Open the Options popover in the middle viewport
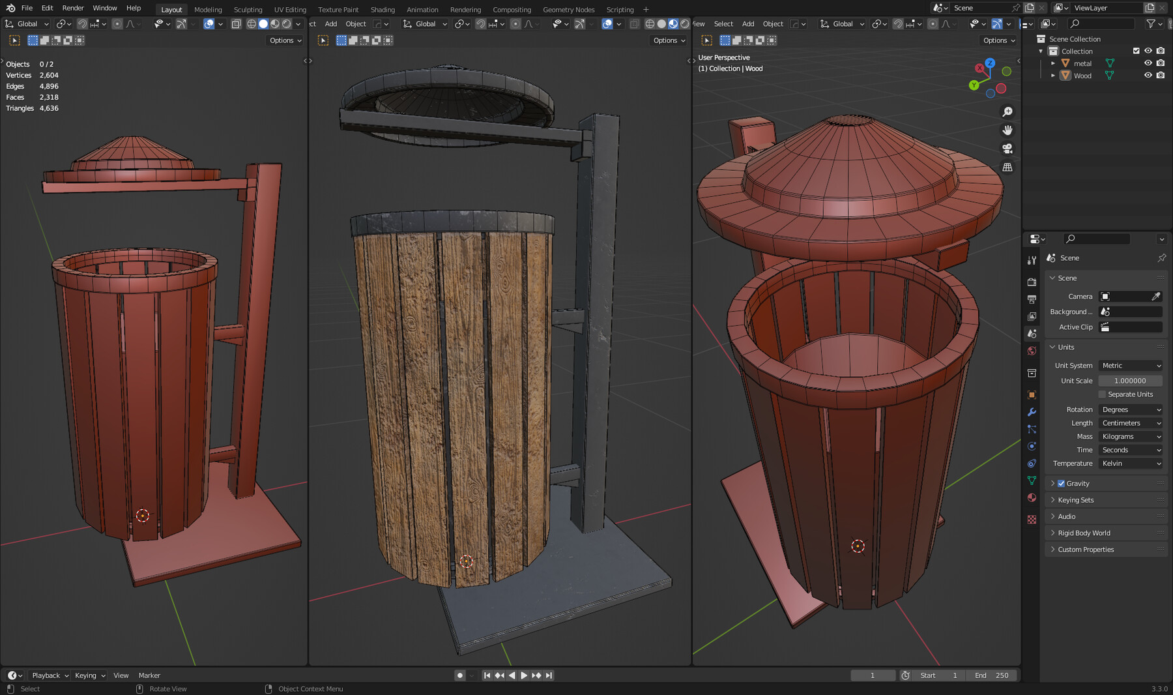The image size is (1173, 695). click(669, 40)
